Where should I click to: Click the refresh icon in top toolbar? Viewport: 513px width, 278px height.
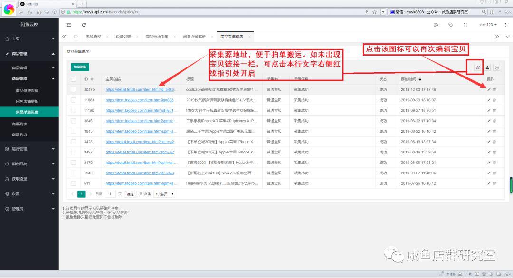pyautogui.click(x=84, y=25)
